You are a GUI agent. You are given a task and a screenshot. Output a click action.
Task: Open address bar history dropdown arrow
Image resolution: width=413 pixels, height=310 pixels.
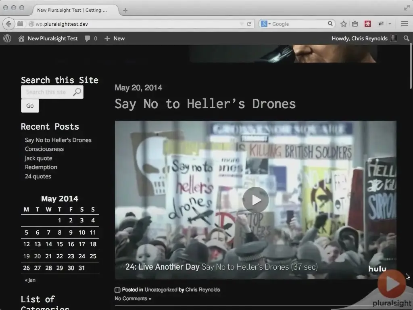242,24
